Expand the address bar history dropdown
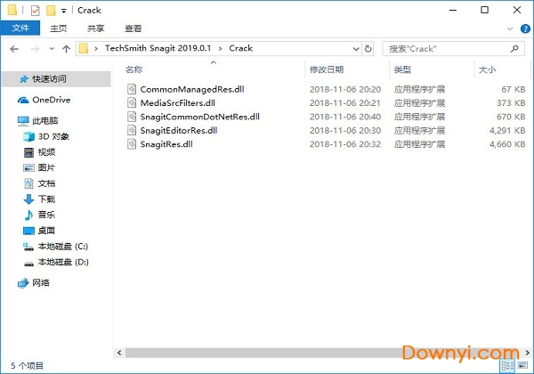 pos(356,49)
